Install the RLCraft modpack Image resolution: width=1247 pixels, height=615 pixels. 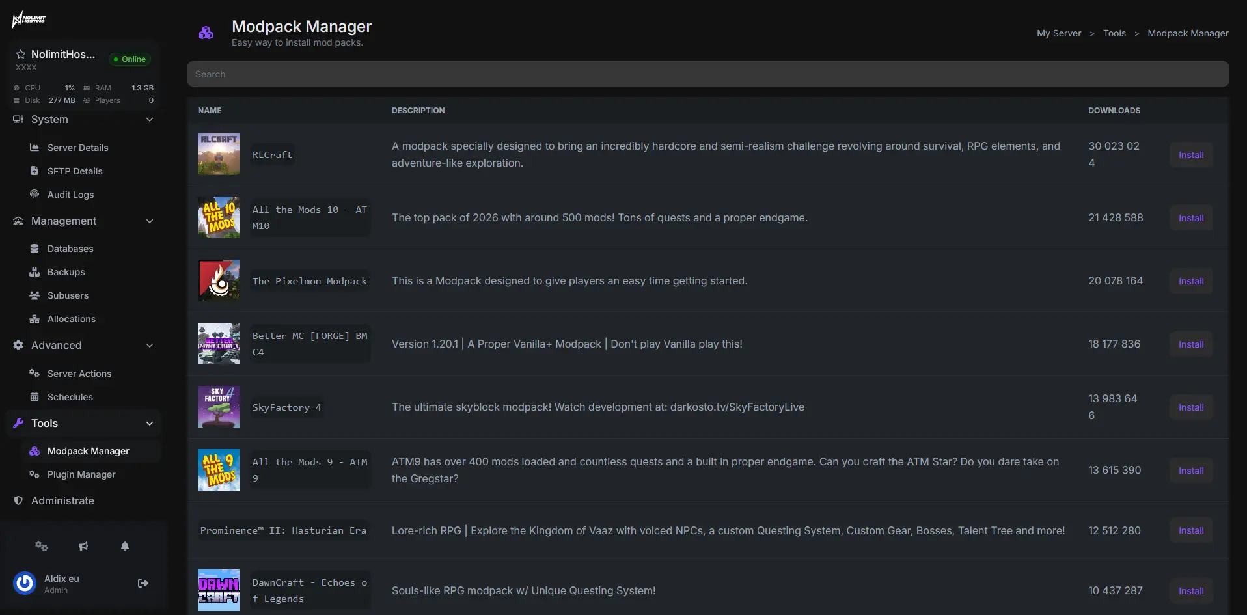coord(1191,155)
